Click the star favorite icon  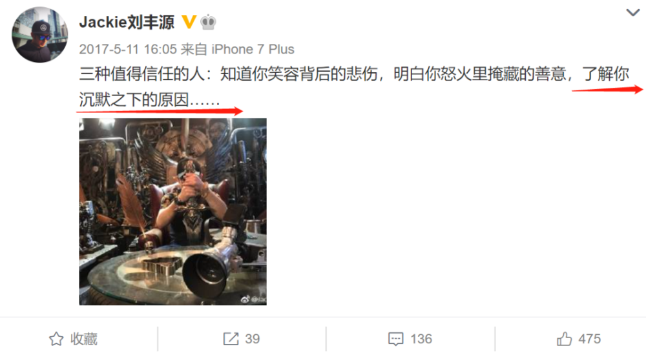point(56,339)
